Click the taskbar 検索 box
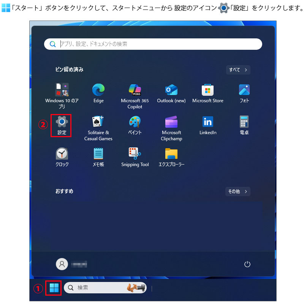This screenshot has width=304, height=304. point(105,288)
